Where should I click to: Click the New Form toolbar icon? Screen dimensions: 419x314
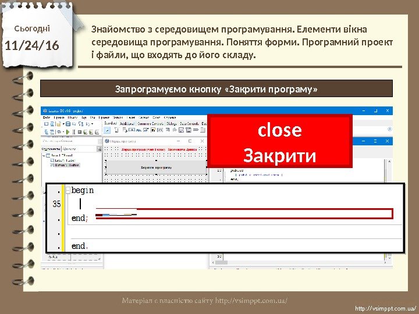pos(52,124)
